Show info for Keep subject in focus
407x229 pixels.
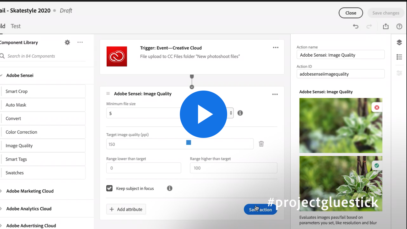(x=170, y=188)
